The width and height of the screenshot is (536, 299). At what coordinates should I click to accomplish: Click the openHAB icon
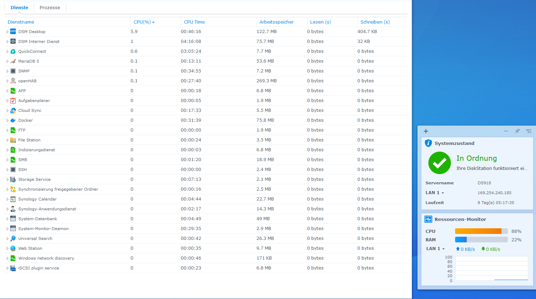coord(13,81)
